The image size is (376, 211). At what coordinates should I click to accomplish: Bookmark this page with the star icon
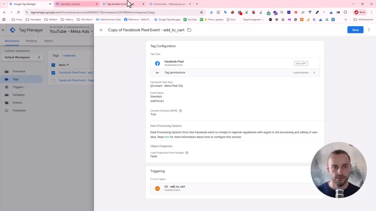point(202,12)
